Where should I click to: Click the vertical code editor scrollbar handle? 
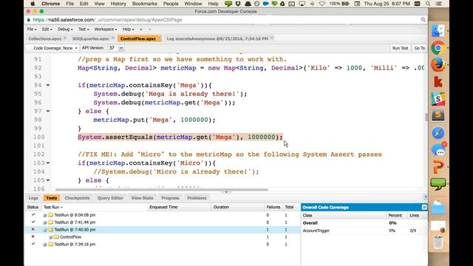tap(426, 117)
